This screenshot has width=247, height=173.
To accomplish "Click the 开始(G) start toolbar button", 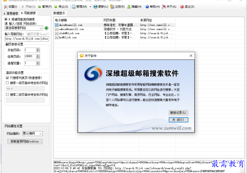I will (29, 7).
